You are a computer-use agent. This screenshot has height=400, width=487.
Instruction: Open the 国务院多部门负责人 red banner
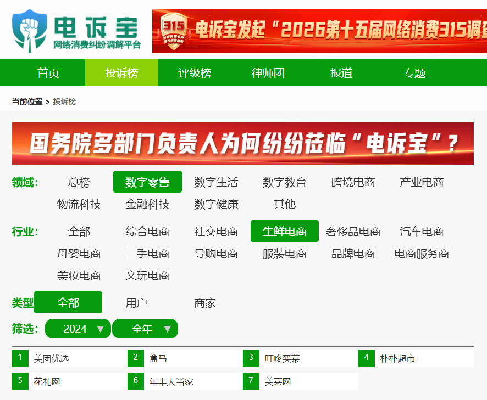(x=243, y=143)
